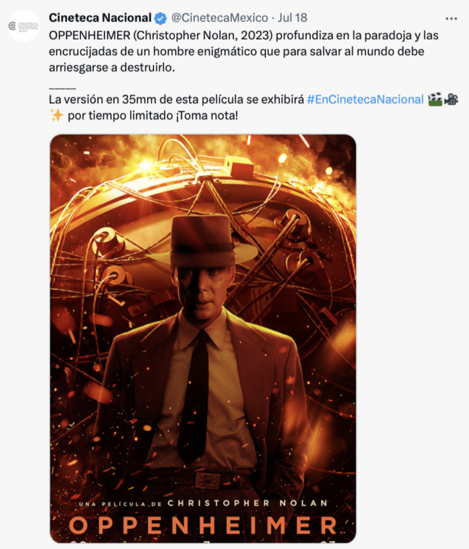Click the sparkles emoji
This screenshot has width=469, height=549.
(56, 115)
